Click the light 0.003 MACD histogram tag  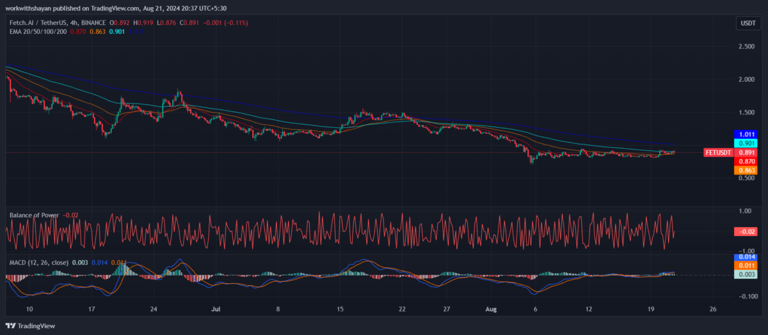pyautogui.click(x=747, y=274)
